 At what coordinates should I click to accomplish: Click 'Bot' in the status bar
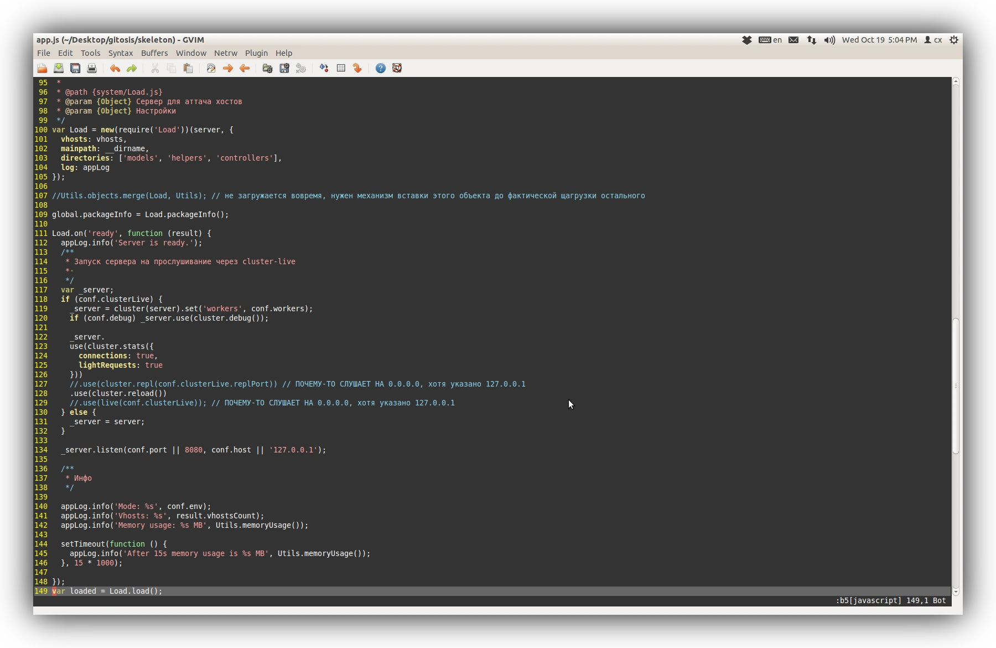[x=940, y=600]
